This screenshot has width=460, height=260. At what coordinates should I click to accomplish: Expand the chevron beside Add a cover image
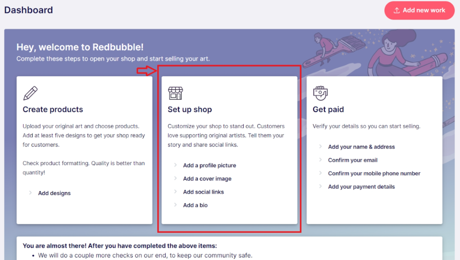click(175, 178)
